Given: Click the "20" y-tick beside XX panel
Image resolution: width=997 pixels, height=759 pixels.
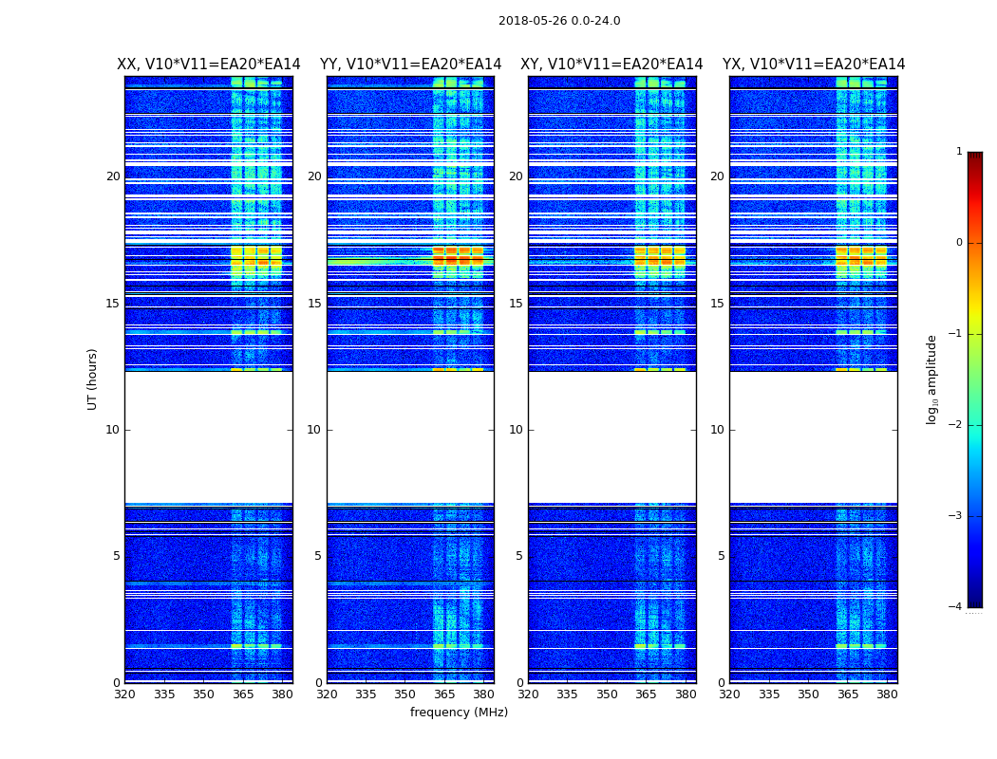Looking at the screenshot, I should [x=113, y=176].
